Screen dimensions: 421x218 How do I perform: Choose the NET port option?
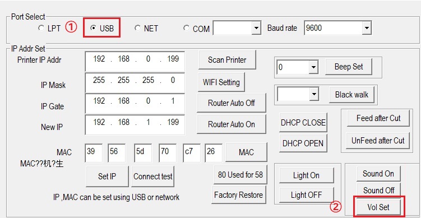[x=138, y=28]
